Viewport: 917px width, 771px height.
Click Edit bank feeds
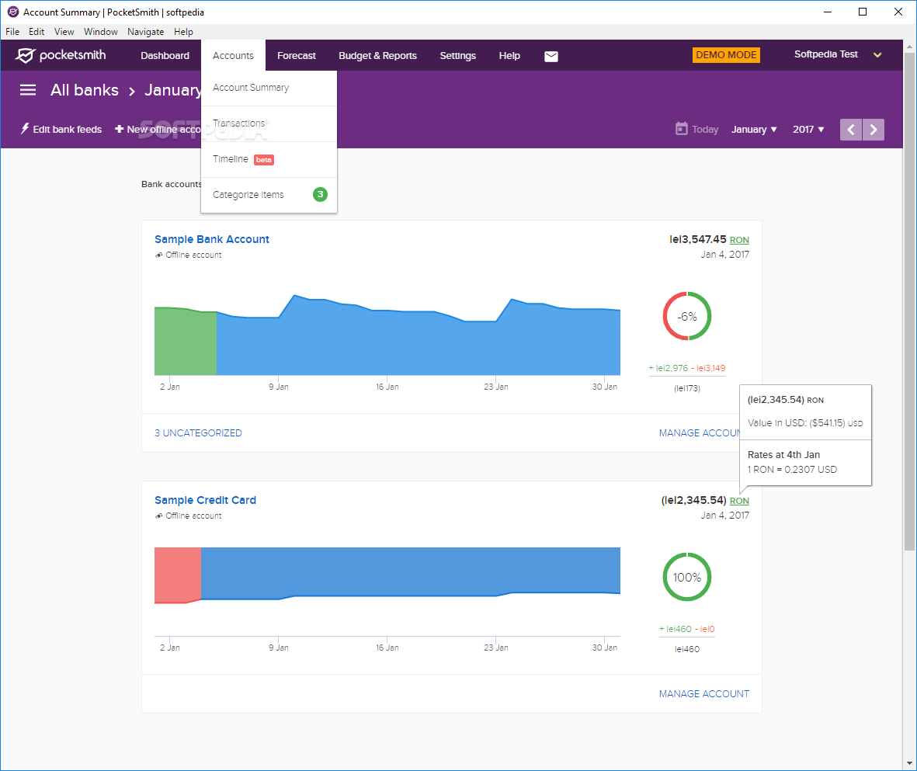pyautogui.click(x=61, y=130)
